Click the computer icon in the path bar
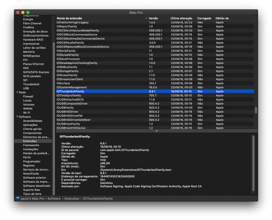Screen dimensions: 272x220 pos(18,198)
